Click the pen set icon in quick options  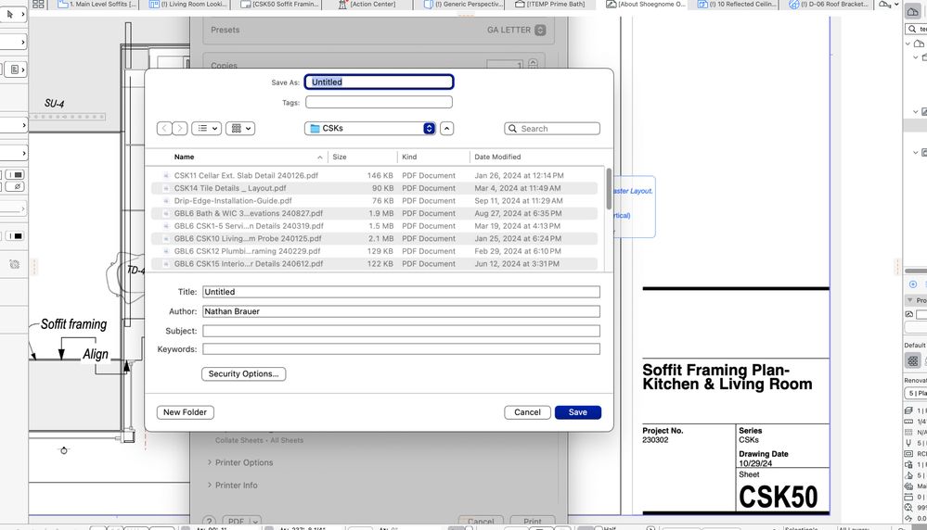[x=908, y=443]
